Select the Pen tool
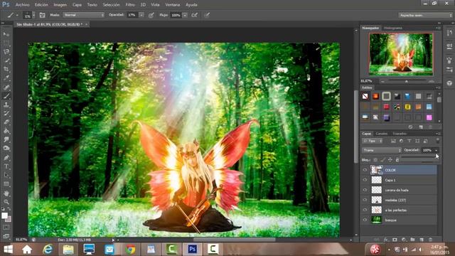 tap(6, 158)
